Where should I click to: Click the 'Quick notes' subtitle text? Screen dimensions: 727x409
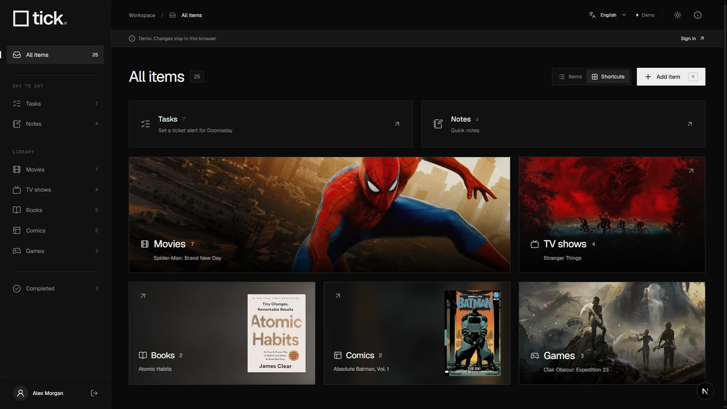(465, 130)
